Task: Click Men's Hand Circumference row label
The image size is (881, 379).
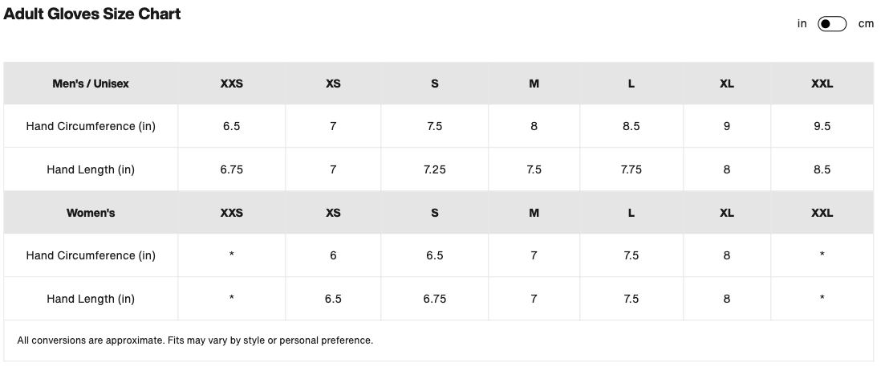Action: (91, 126)
